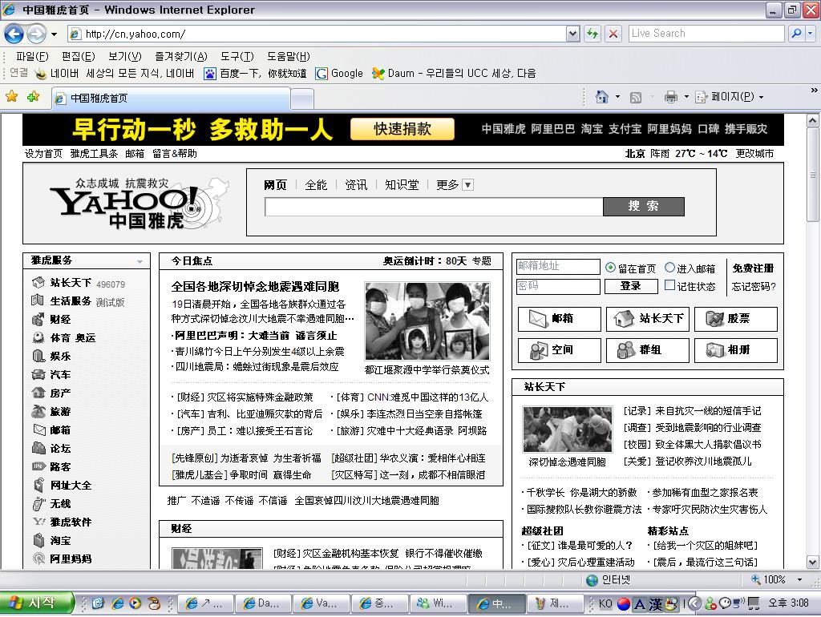Expand the 雅虎服务 panel arrow
Screen dimensions: 821x617
coord(140,261)
